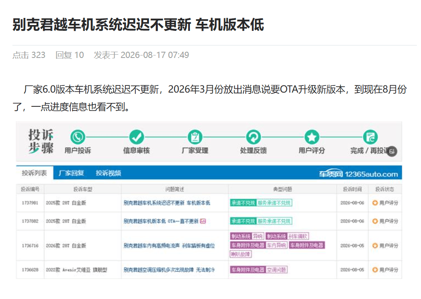
Task: Click the 完成/再投诉 final step icon
Action: 370,137
